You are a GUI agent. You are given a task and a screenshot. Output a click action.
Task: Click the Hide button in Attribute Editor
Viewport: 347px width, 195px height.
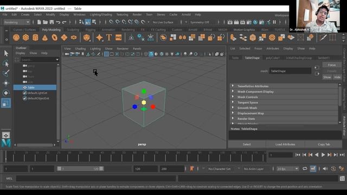click(337, 77)
